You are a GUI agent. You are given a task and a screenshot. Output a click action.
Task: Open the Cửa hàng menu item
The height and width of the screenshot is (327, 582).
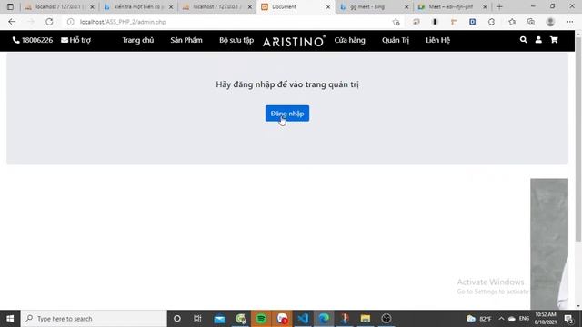pyautogui.click(x=349, y=40)
